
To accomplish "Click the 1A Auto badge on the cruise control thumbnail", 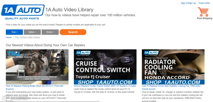I will (x=83, y=53).
